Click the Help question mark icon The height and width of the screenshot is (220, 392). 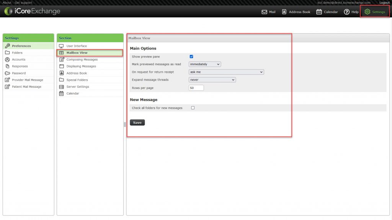coord(346,12)
